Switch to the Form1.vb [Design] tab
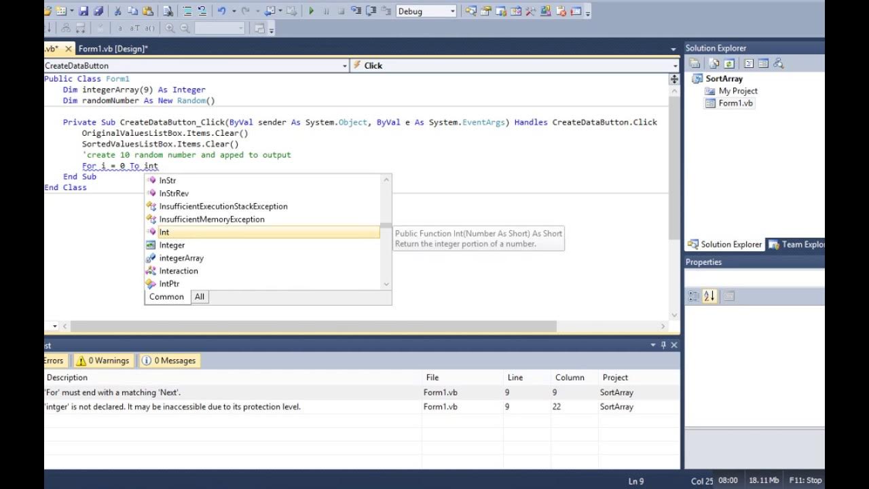 [113, 49]
